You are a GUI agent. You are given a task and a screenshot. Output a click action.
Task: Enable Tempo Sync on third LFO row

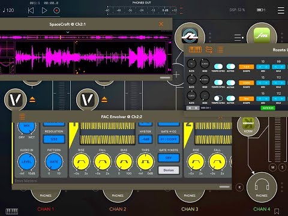point(218,98)
